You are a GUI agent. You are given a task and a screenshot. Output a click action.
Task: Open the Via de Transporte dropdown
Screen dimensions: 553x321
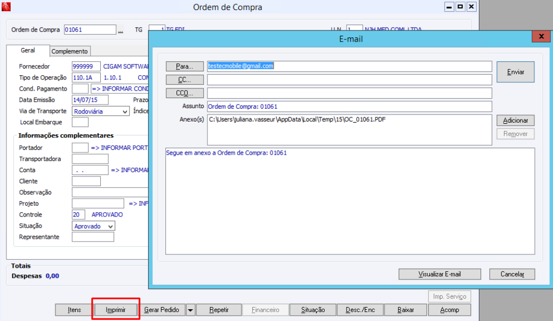pyautogui.click(x=125, y=111)
